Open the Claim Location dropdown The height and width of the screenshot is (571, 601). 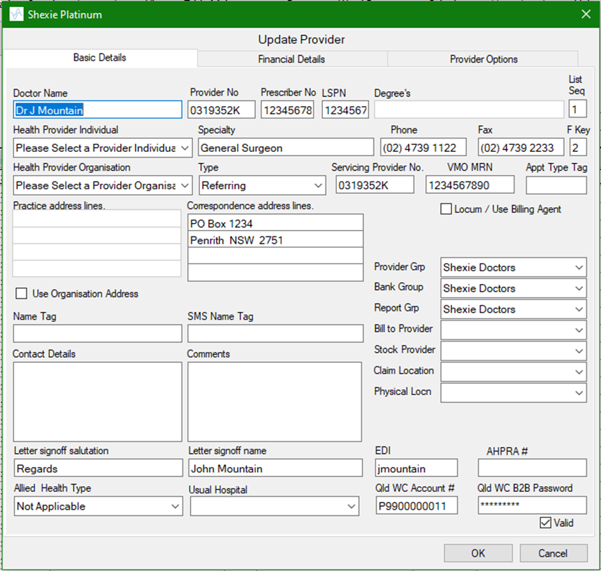tap(579, 372)
